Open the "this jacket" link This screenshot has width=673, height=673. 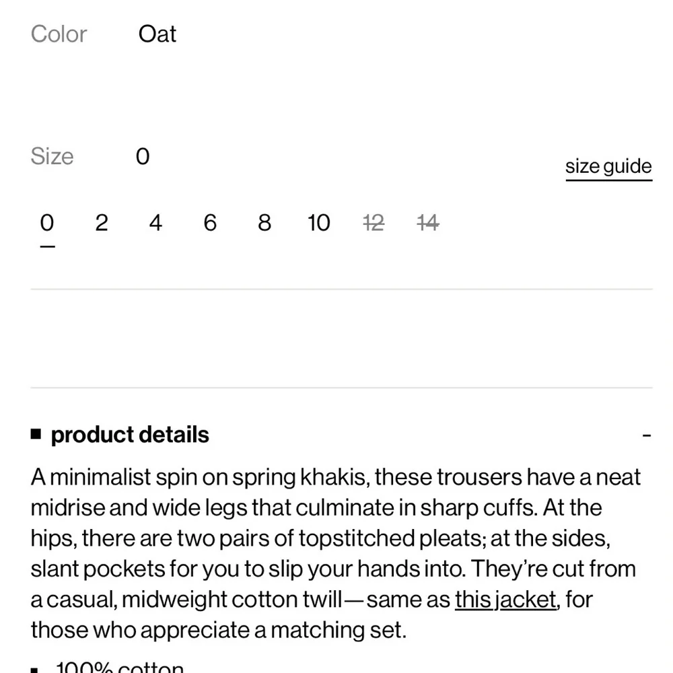click(505, 599)
